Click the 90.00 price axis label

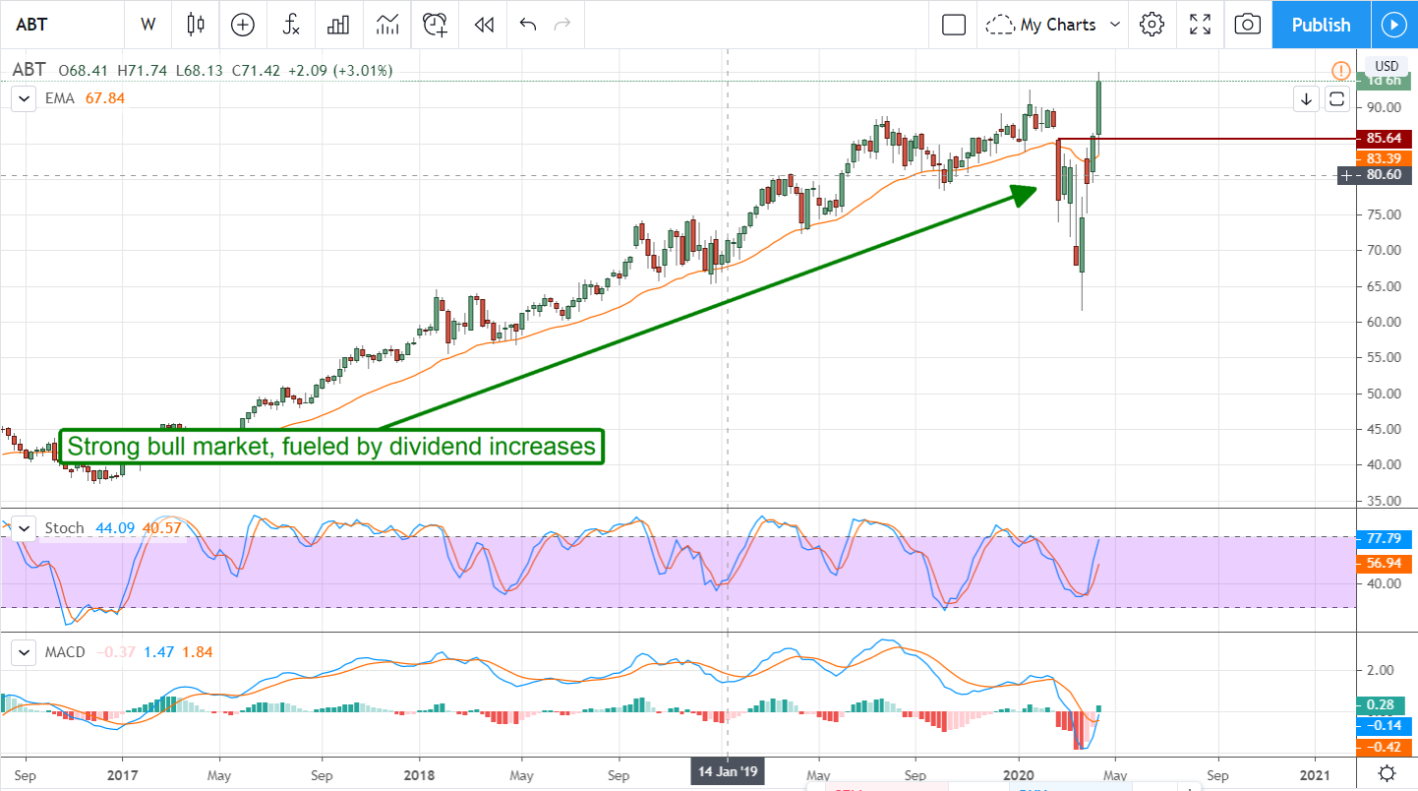pos(1384,107)
